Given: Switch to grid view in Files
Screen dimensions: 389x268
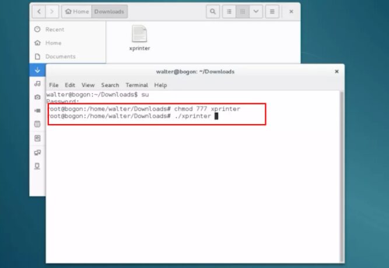Looking at the screenshot, I should pos(243,12).
